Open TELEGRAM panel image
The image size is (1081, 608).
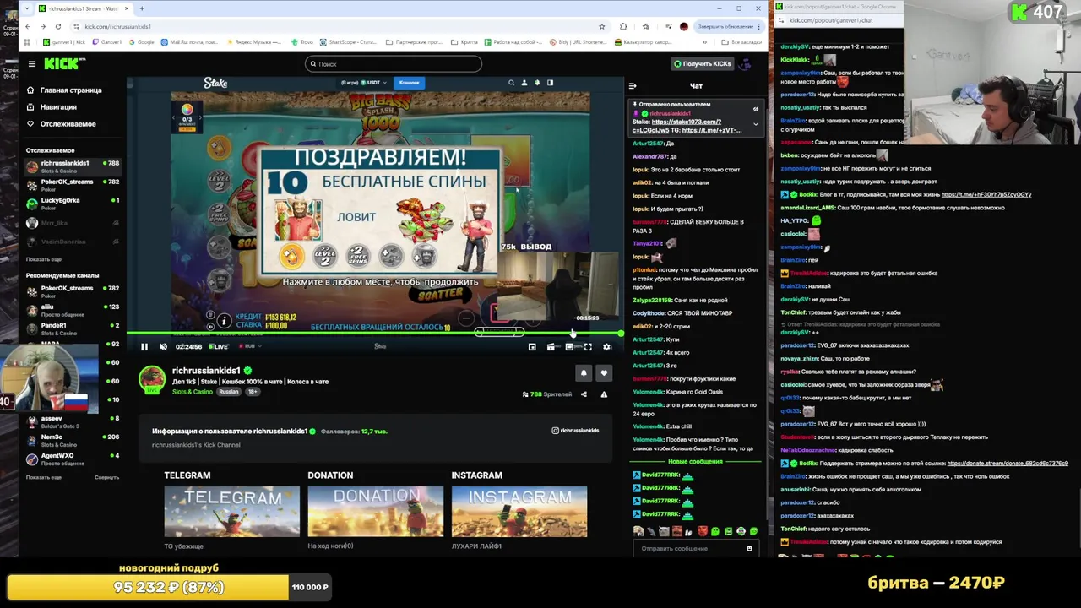point(231,512)
